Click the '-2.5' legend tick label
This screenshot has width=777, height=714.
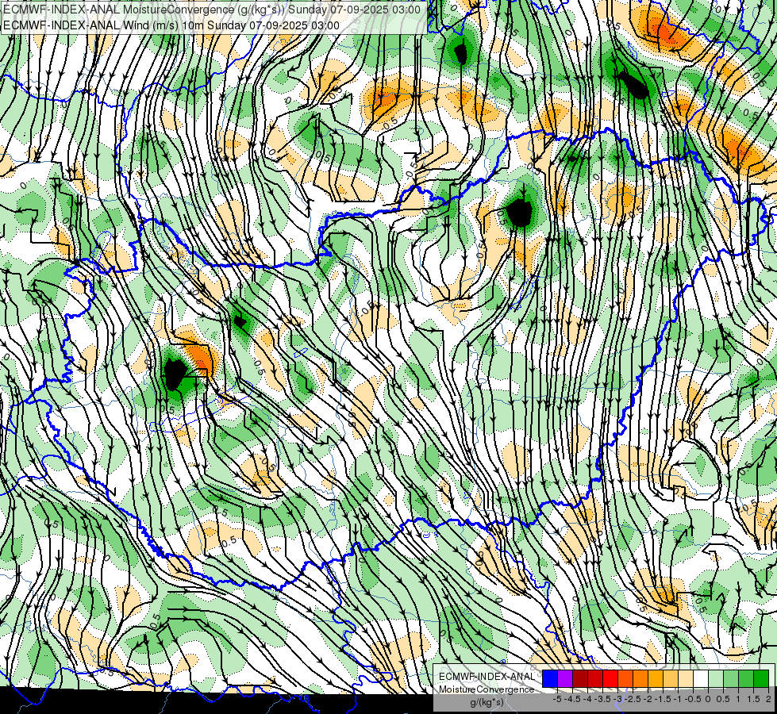[633, 699]
